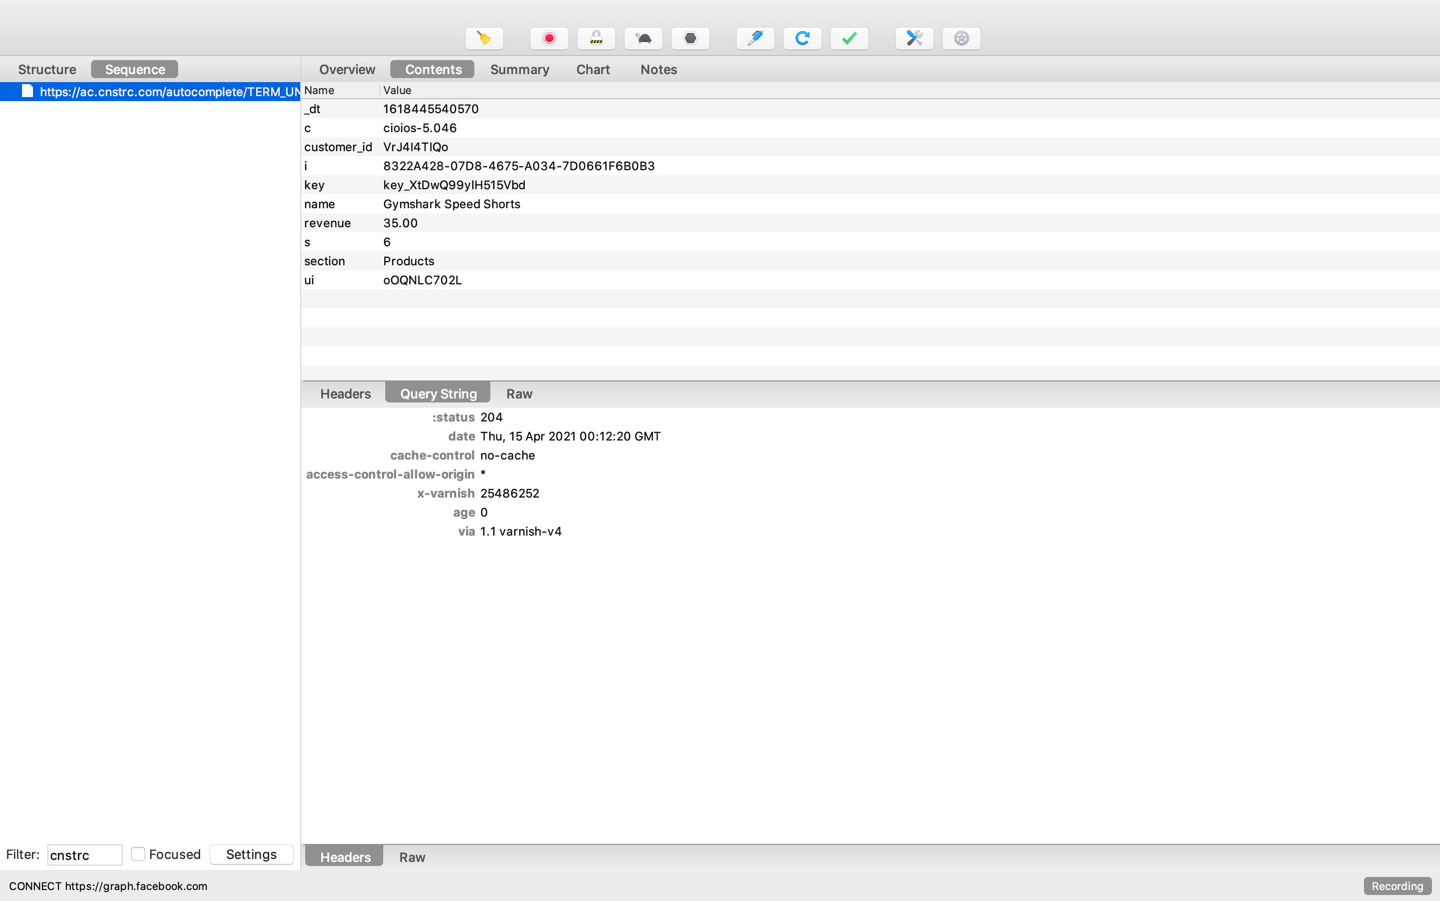1440x901 pixels.
Task: Open the Chart tab
Action: click(592, 69)
